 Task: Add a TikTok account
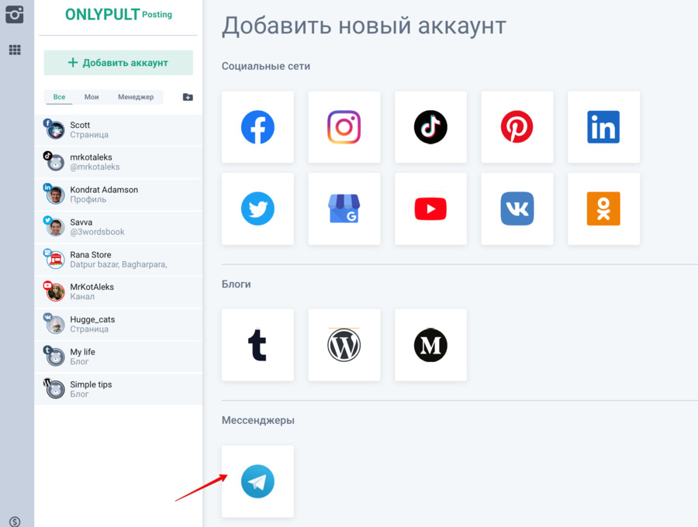[x=430, y=127]
